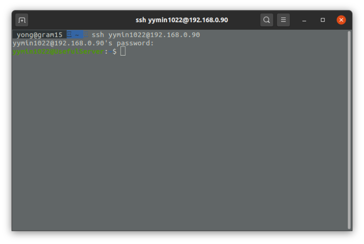Click the green yymin1022@UsefulServer prompt
The image size is (364, 244).
(x=58, y=51)
